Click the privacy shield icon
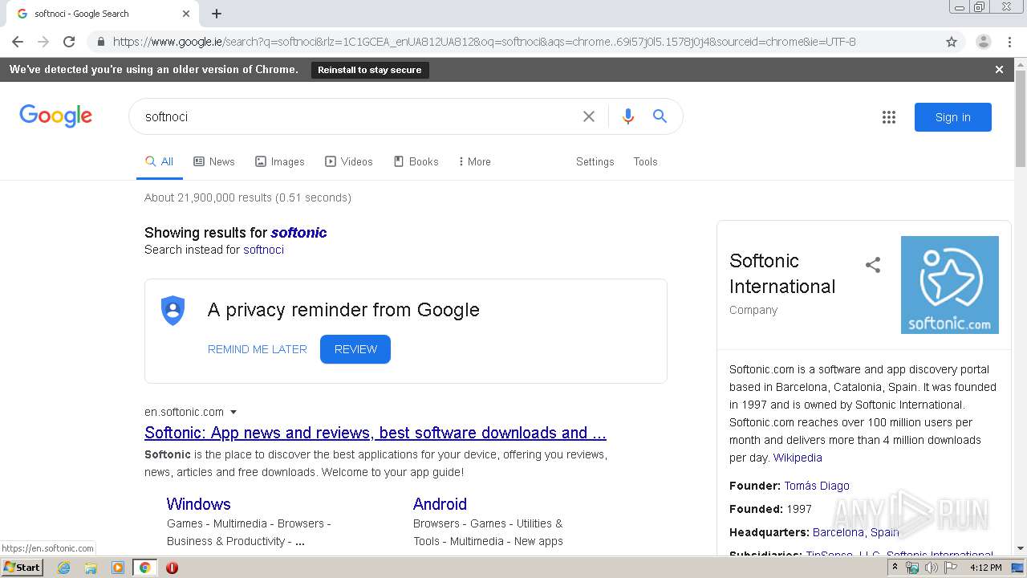The width and height of the screenshot is (1027, 578). point(173,310)
